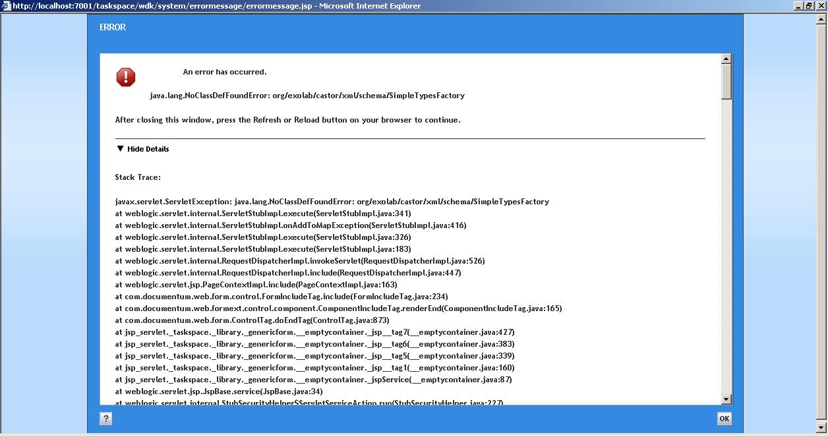Image resolution: width=828 pixels, height=437 pixels.
Task: Restore down the Internet Explorer window
Action: 808,6
